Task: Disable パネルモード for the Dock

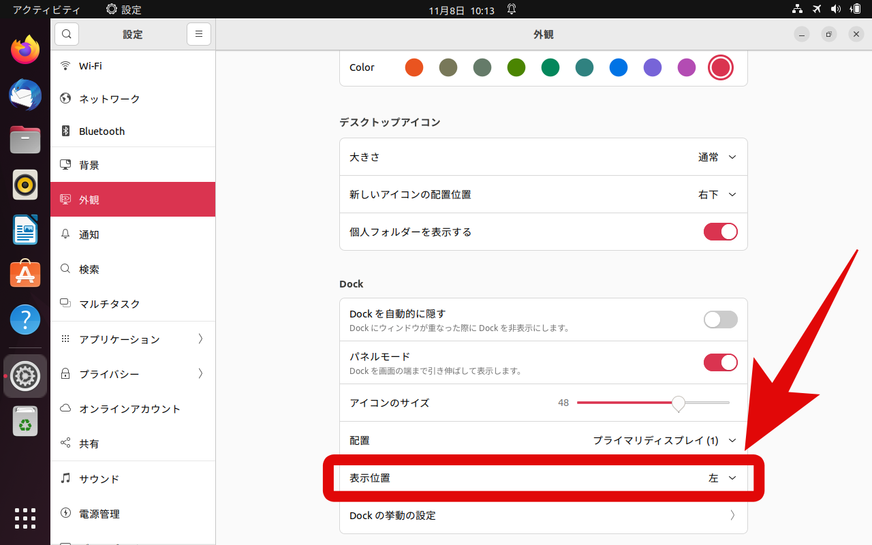Action: 720,362
